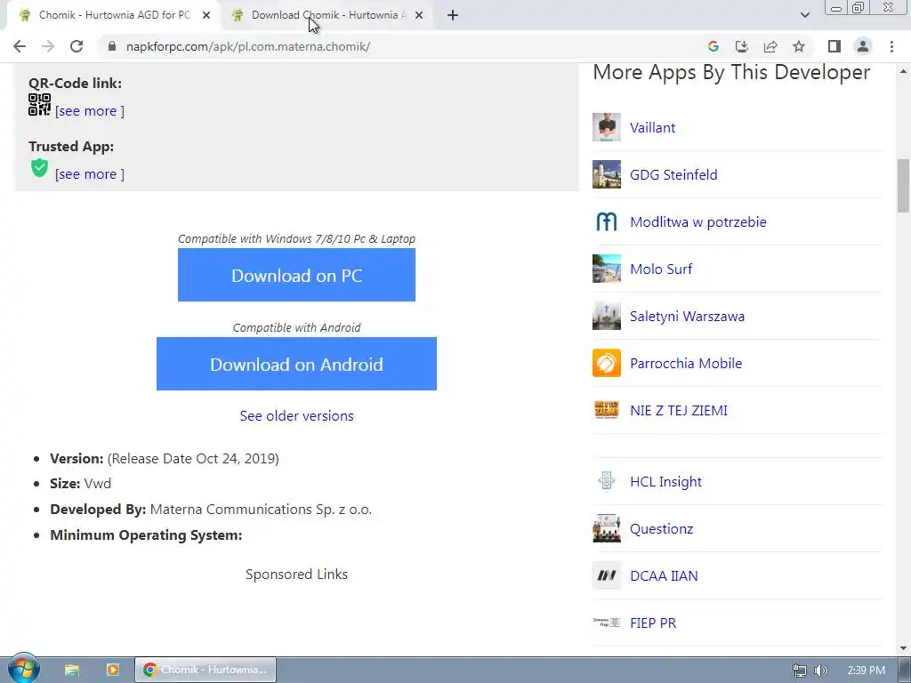The height and width of the screenshot is (683, 911).
Task: Close the Chomik - Hurtownia AGD for PC tab
Action: click(x=206, y=16)
